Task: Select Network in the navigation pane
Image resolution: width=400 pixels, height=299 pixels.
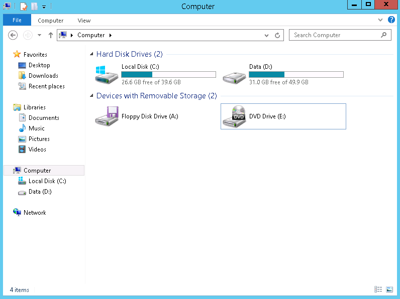Action: pos(35,213)
